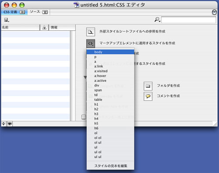Click the yellow minimize window button
This screenshot has height=173, width=219.
click(x=14, y=5)
